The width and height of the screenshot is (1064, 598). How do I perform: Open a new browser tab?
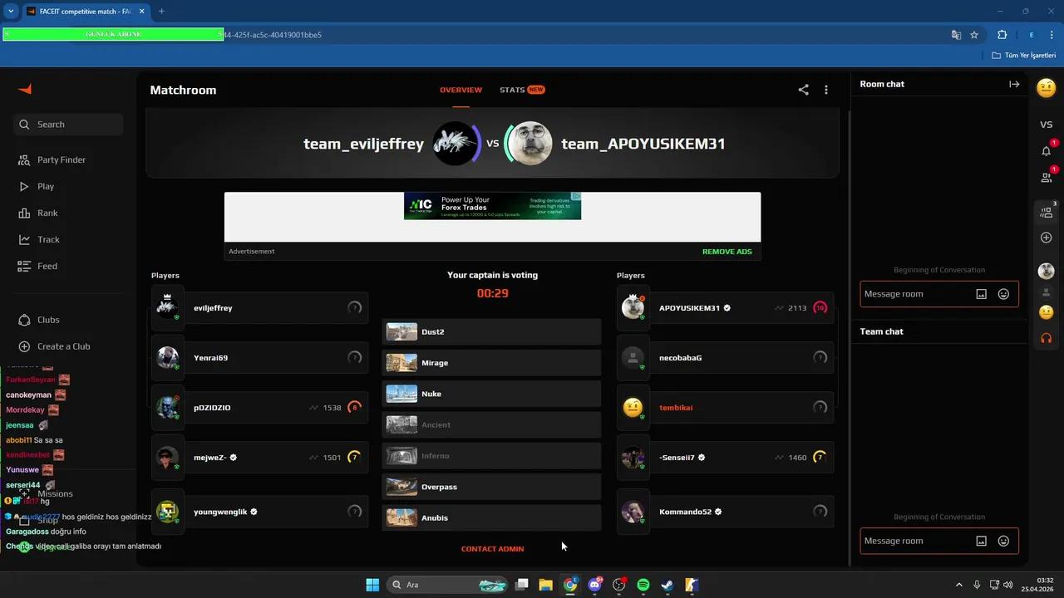click(x=161, y=11)
